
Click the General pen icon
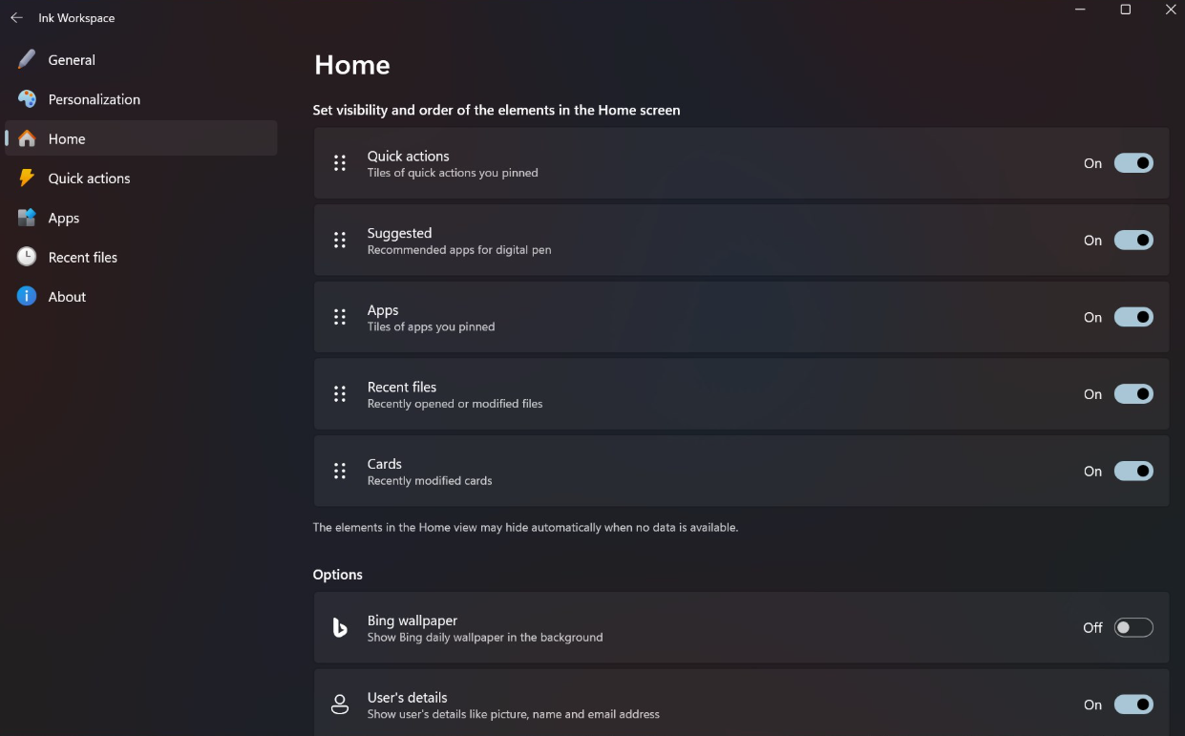click(x=27, y=59)
